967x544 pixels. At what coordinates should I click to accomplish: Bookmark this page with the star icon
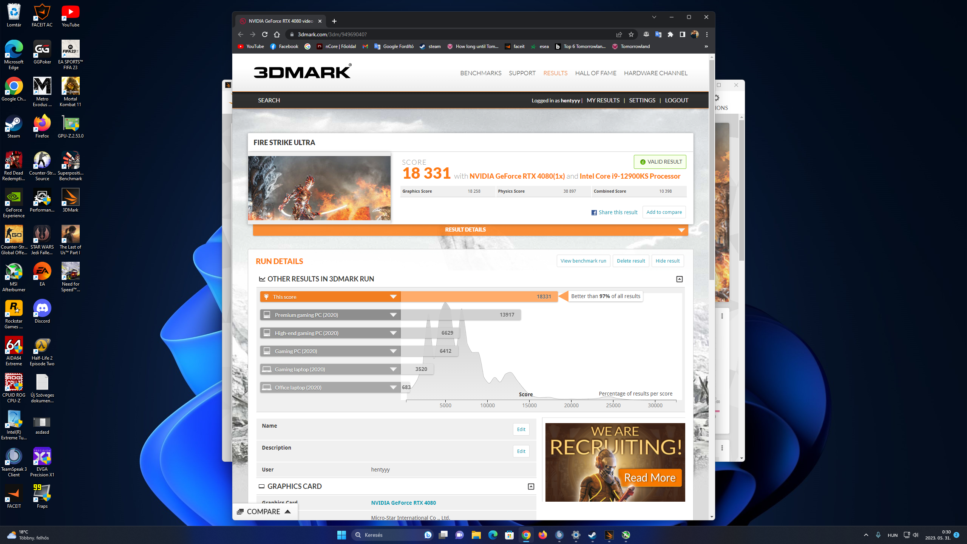(x=631, y=34)
